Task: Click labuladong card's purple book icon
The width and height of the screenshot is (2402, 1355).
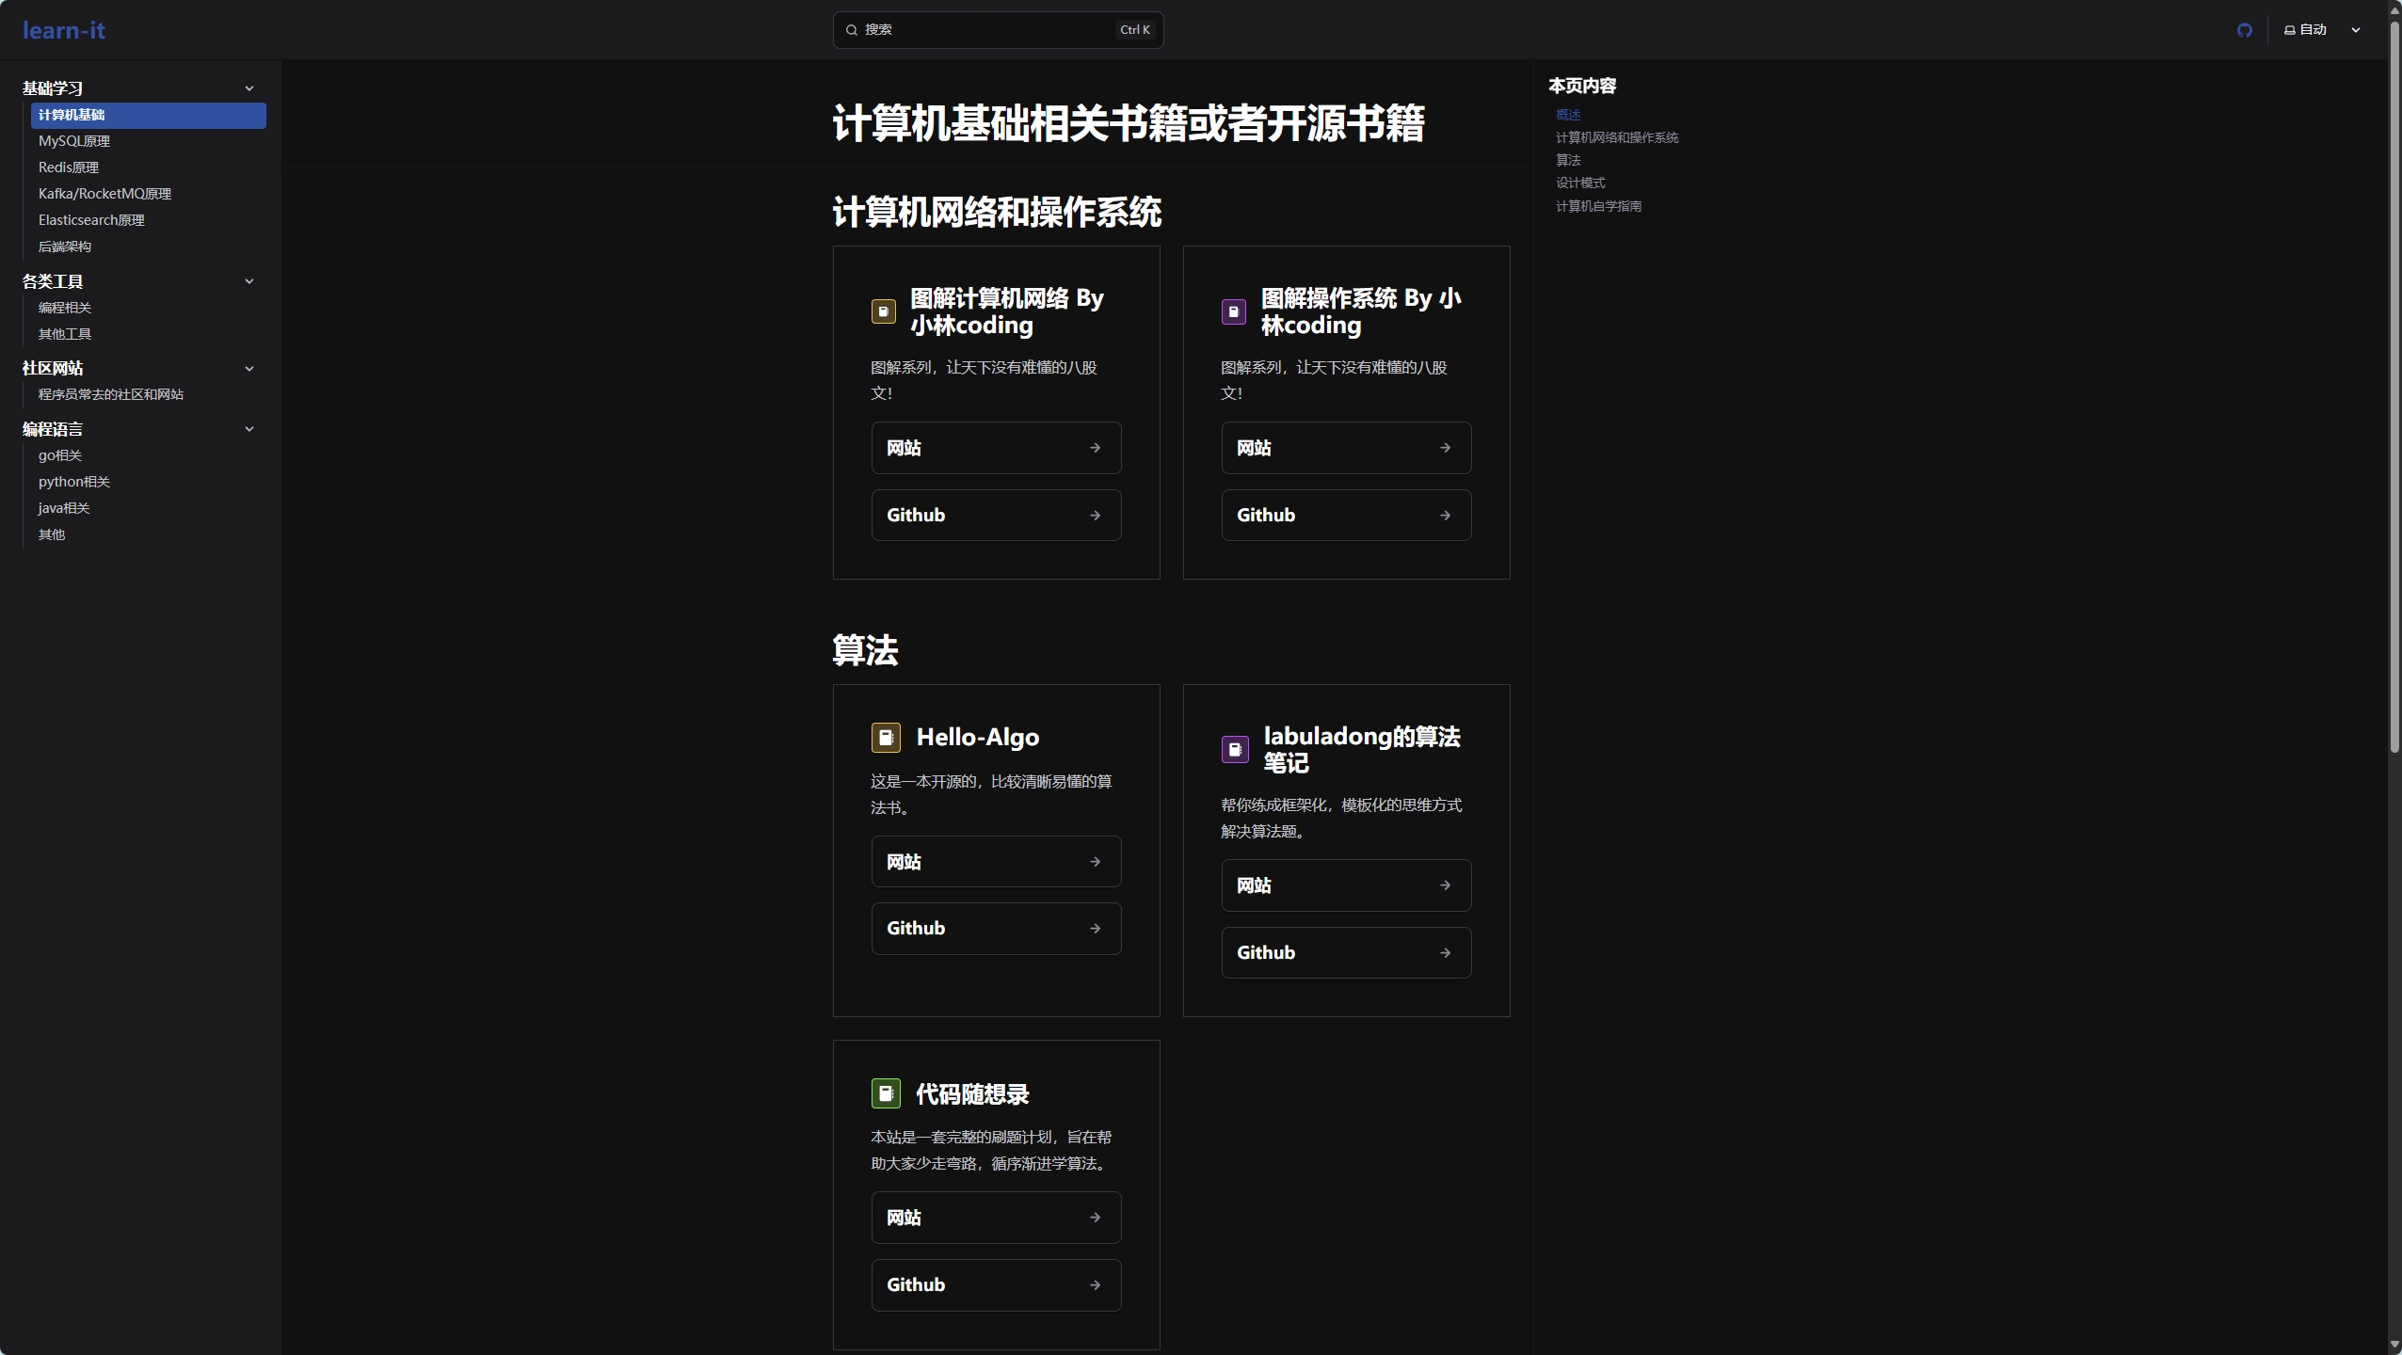Action: tap(1235, 750)
